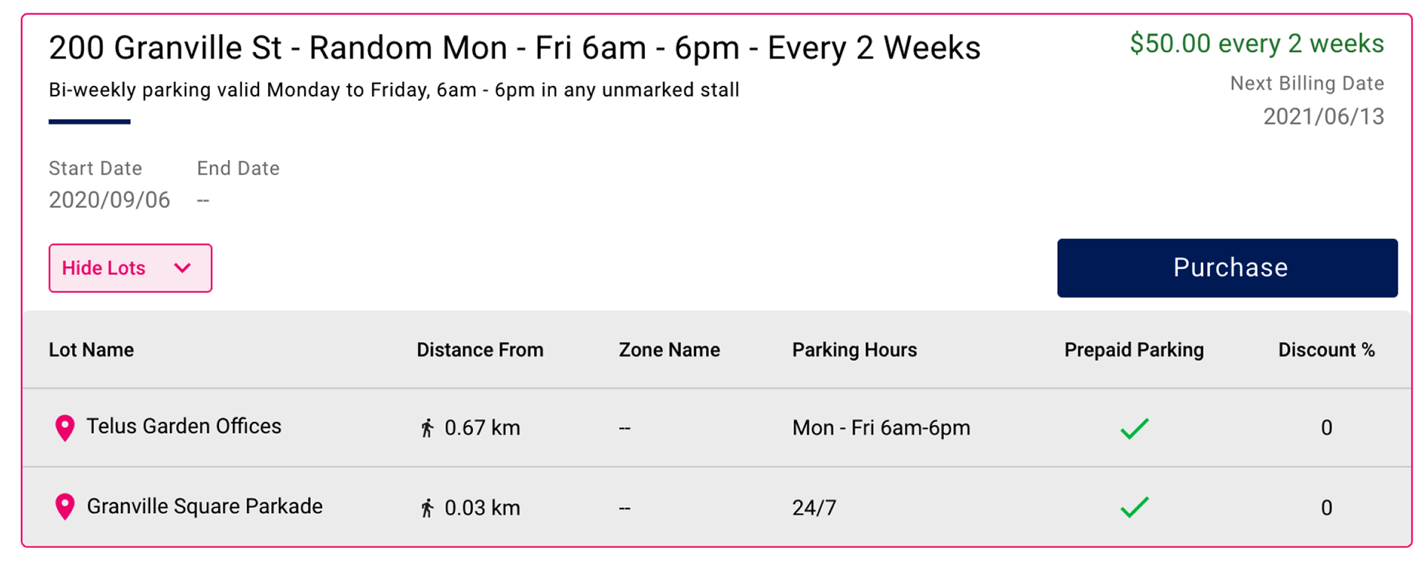Open the Granville Square Parkade lot name
This screenshot has width=1425, height=565.
click(x=205, y=506)
